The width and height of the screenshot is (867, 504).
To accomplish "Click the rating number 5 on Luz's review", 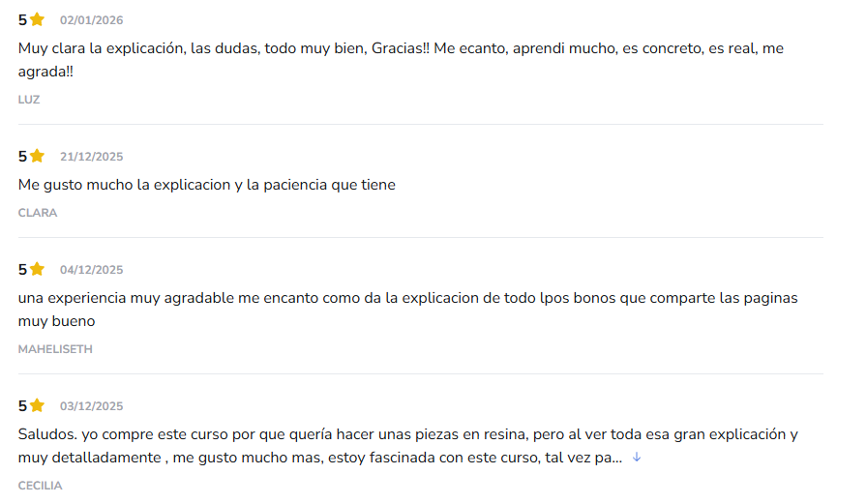I will [22, 19].
